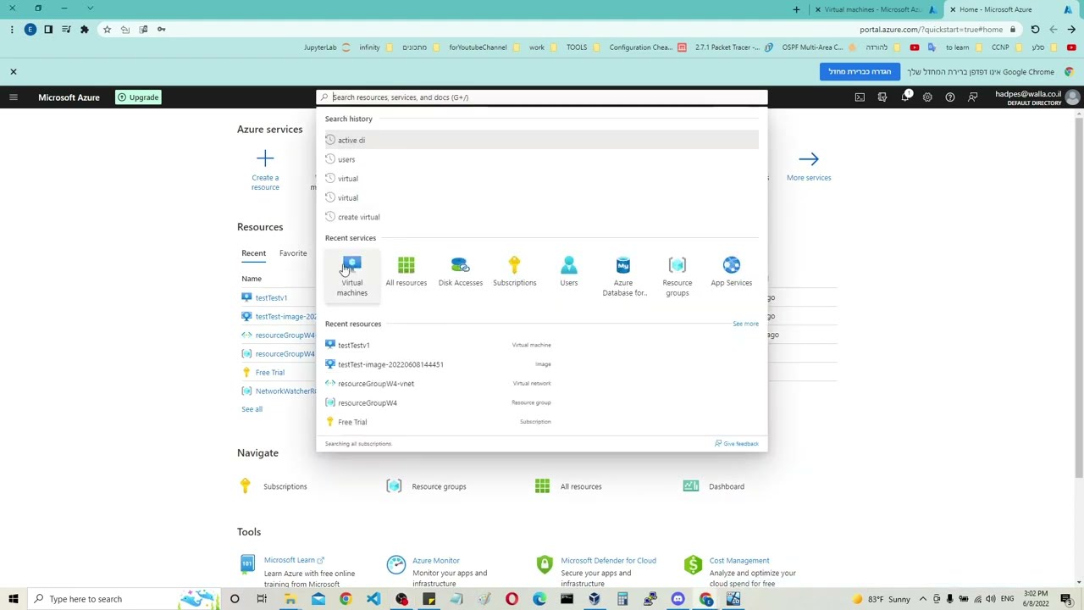Click See more for recent resources
The image size is (1084, 610).
(x=745, y=324)
